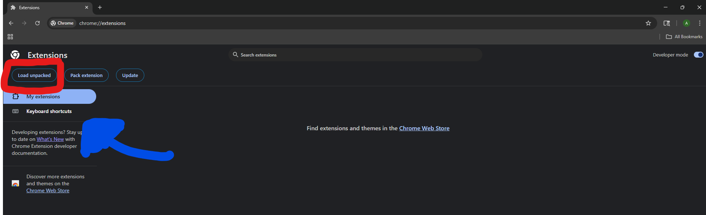Viewport: 706px width, 215px height.
Task: Click the Chrome logo beside Extensions title
Action: tap(15, 55)
